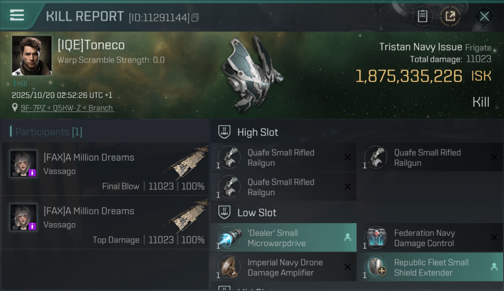Open Final Blow participant A Million Dreams
Viewport: 504px width, 291px height.
point(89,158)
